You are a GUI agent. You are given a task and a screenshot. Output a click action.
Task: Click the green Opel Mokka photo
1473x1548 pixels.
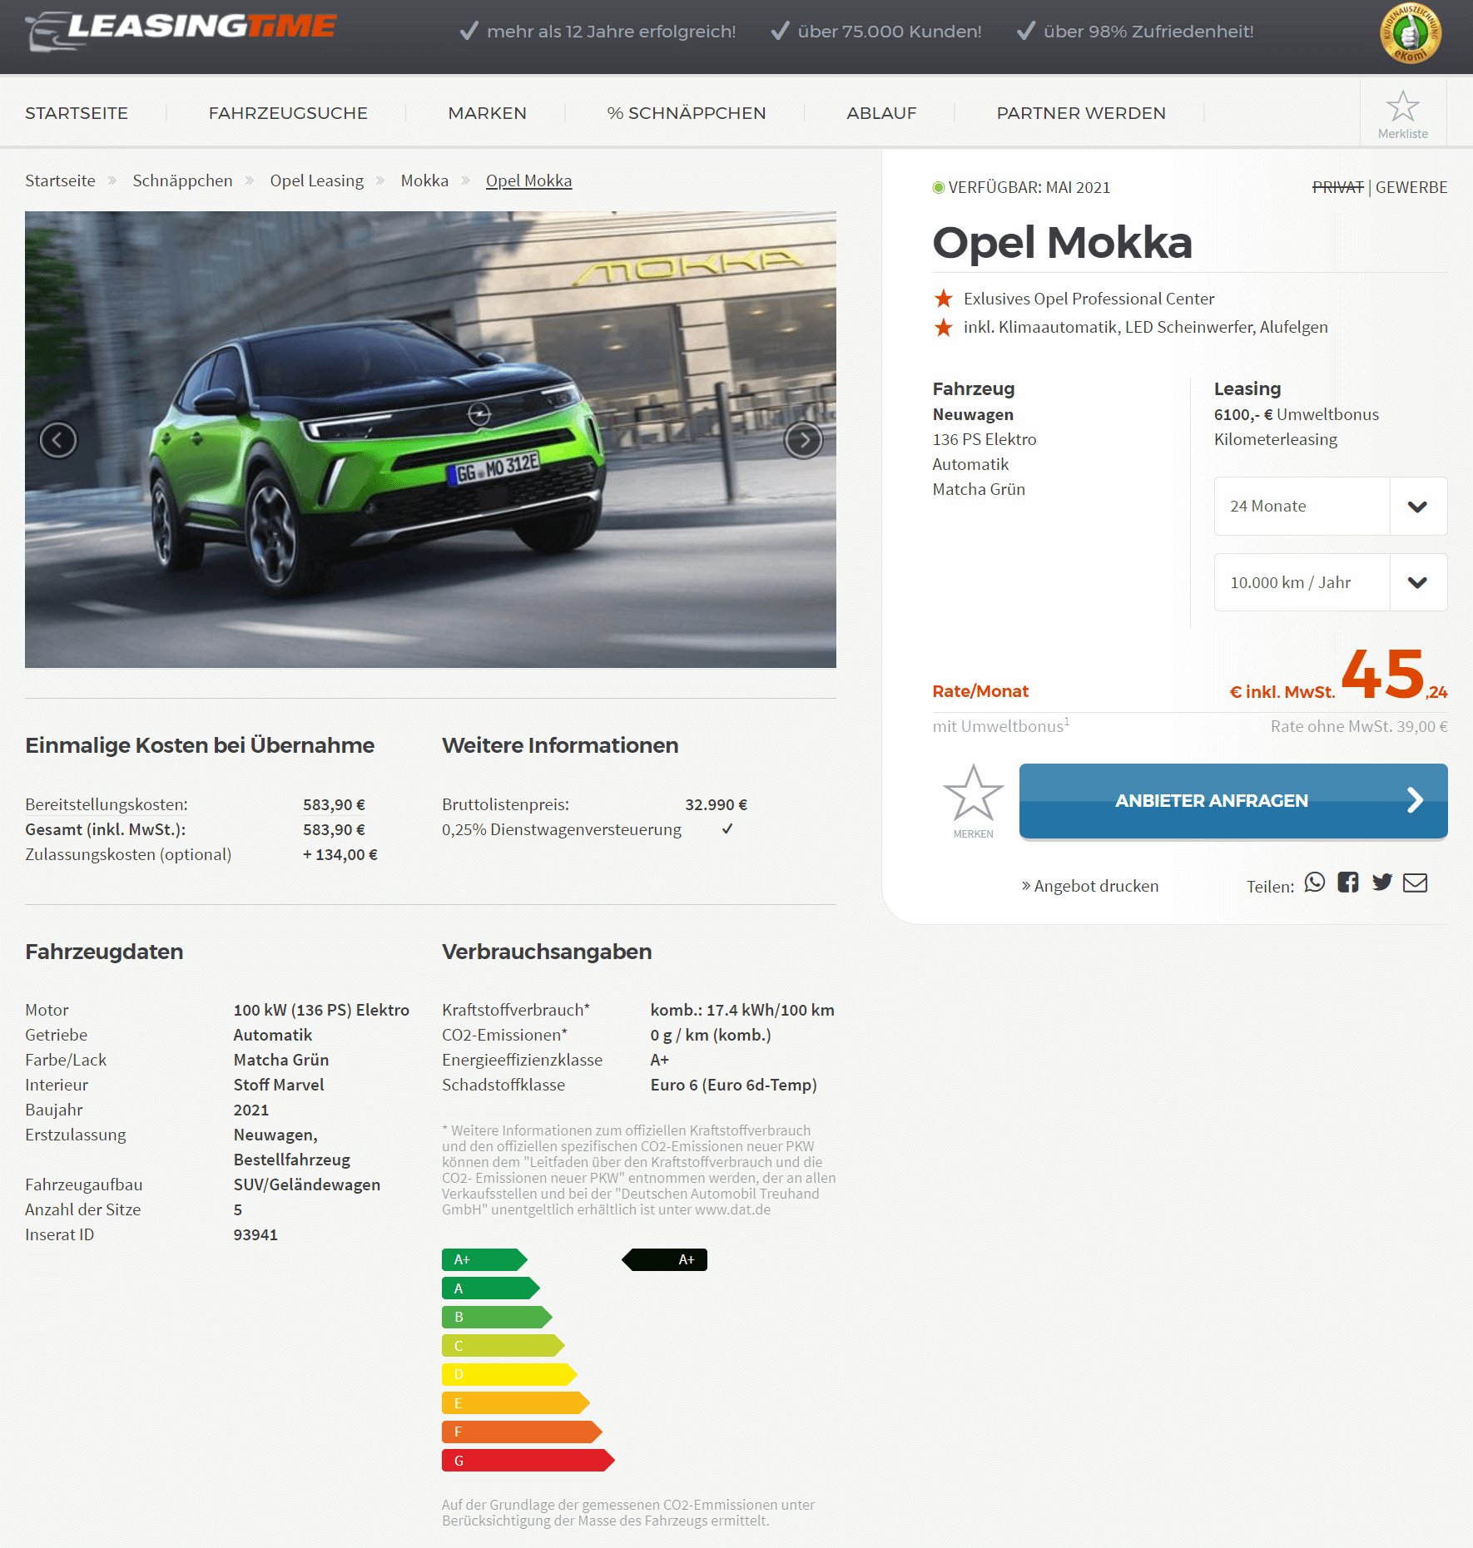(430, 439)
